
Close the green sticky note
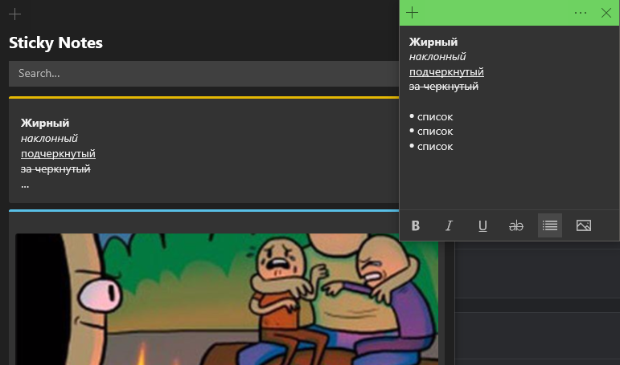[x=606, y=13]
